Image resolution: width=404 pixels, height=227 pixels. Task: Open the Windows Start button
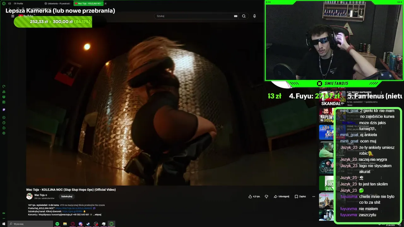tap(4, 224)
